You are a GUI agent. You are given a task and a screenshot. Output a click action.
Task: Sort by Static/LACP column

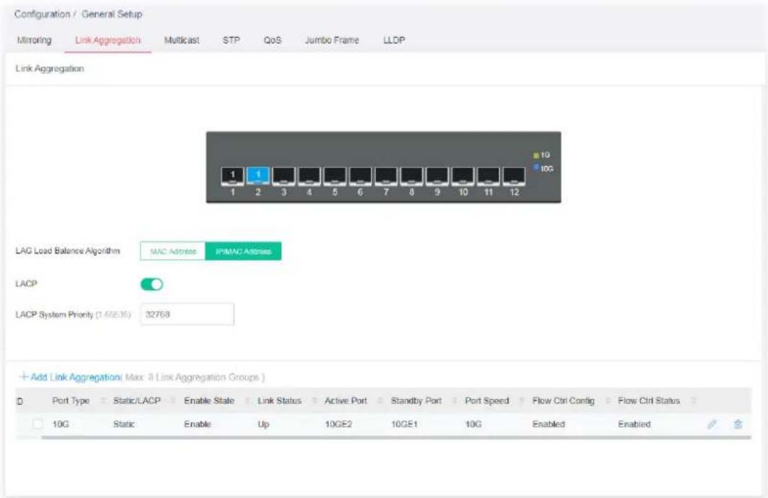point(172,401)
